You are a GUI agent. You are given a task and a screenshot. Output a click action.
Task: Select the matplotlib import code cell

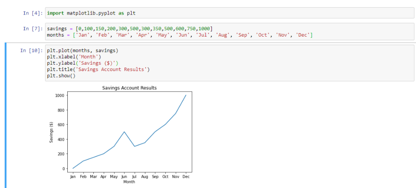229,13
